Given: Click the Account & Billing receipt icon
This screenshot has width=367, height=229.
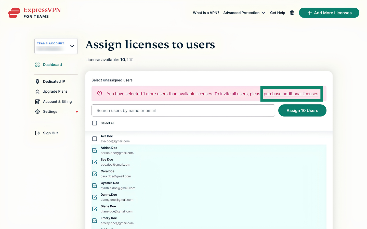Looking at the screenshot, I should (37, 102).
